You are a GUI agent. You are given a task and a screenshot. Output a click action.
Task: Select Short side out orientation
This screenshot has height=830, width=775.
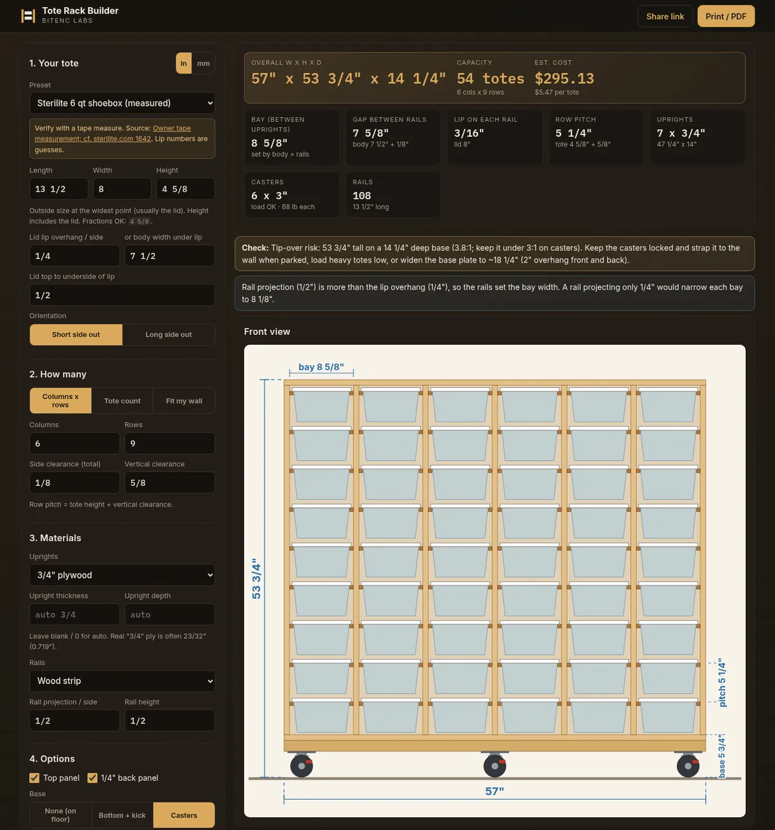pos(76,335)
